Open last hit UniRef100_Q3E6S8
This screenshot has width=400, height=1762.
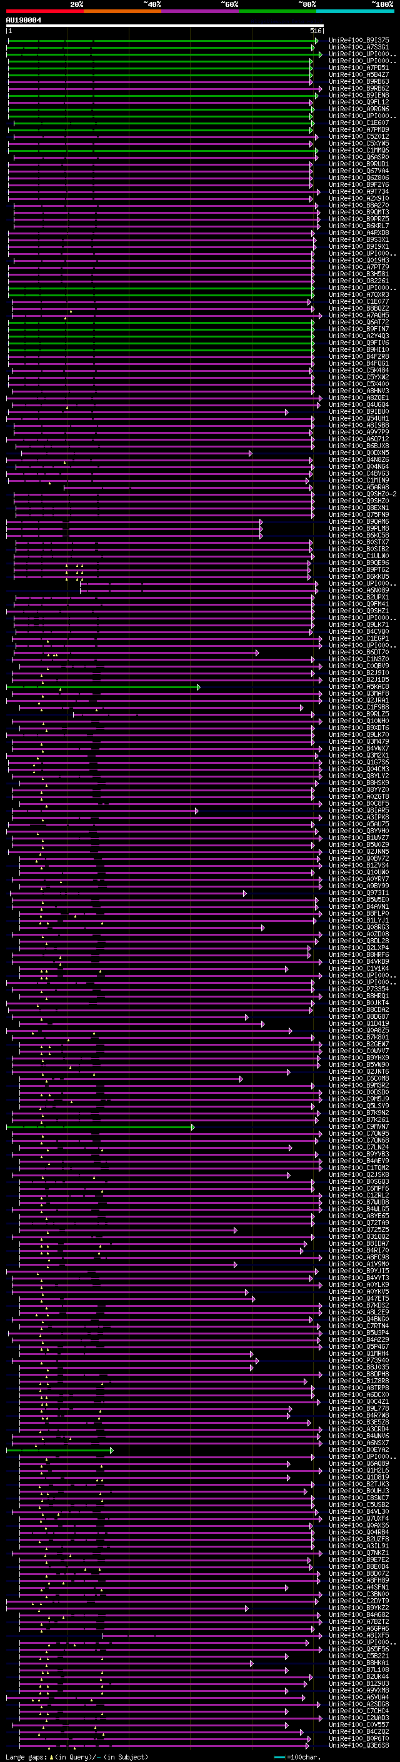(359, 1745)
